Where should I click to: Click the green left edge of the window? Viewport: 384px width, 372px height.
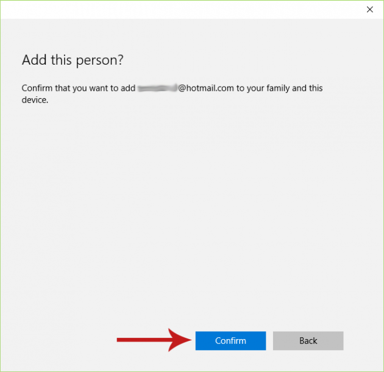1,183
